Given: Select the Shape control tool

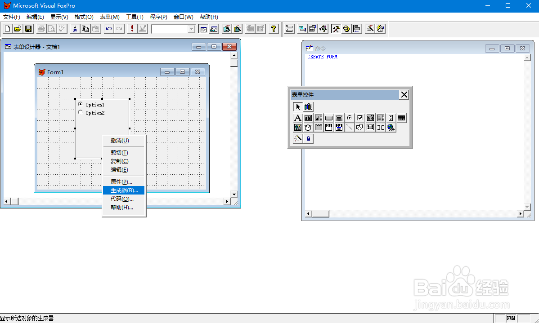Looking at the screenshot, I should tap(359, 128).
